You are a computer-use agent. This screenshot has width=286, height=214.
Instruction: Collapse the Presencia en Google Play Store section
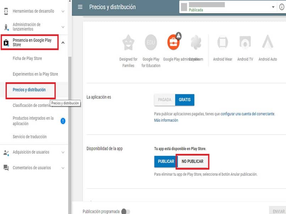click(63, 42)
